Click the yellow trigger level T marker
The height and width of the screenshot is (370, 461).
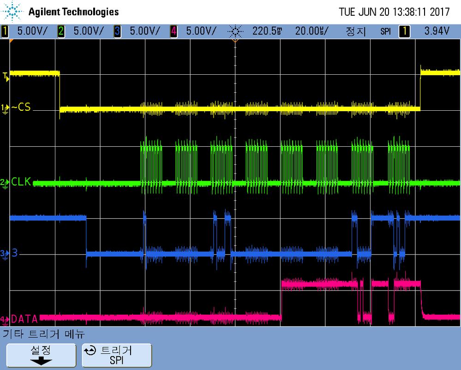[x=6, y=77]
